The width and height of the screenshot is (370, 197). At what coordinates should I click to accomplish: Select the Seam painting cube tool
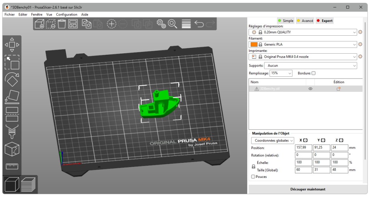click(x=12, y=149)
